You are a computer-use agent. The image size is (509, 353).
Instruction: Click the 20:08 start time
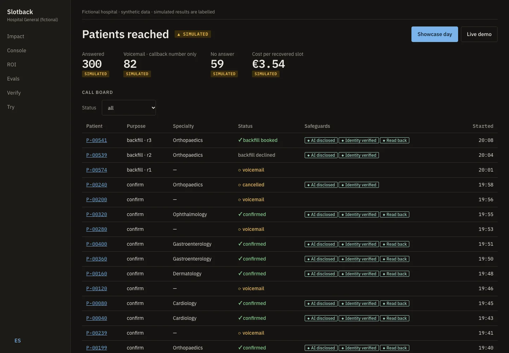pyautogui.click(x=486, y=140)
